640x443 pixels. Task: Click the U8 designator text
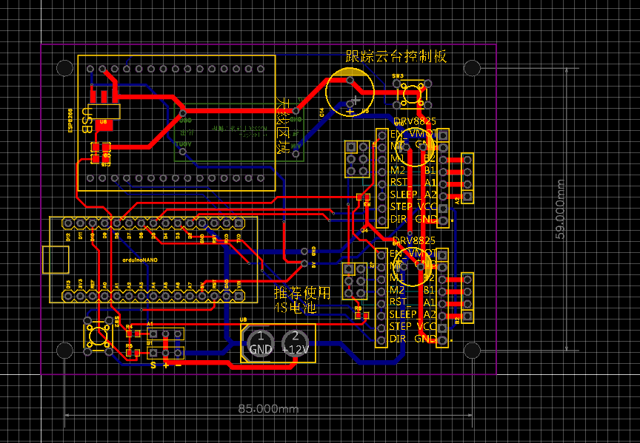click(244, 319)
